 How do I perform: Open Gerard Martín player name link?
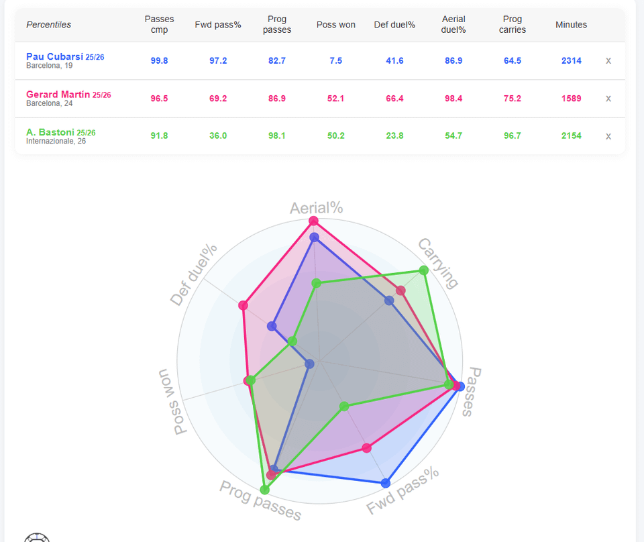[58, 95]
